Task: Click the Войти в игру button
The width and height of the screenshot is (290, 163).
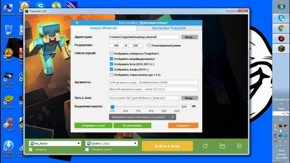Action: 167,146
